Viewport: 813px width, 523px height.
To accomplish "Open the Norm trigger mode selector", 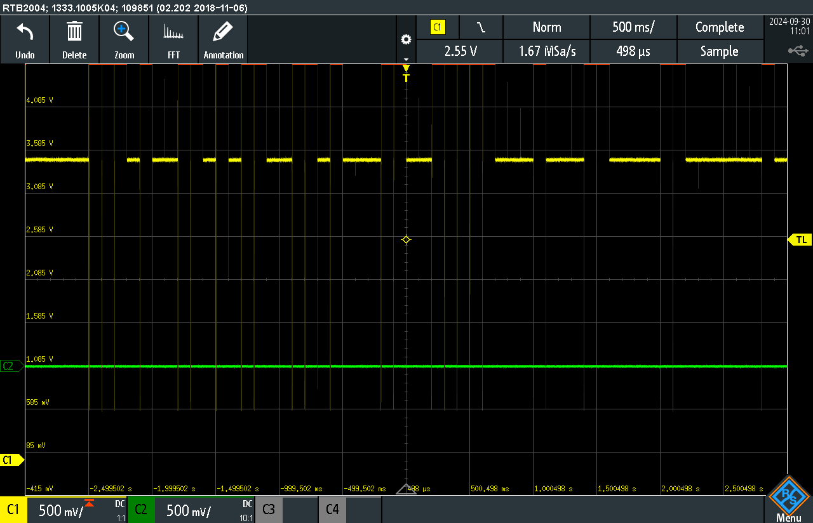I will pos(546,27).
